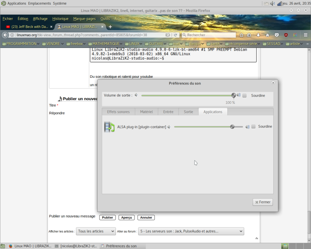
Task: Click the ALSA plug-in volume slider handle
Action: pos(232,127)
